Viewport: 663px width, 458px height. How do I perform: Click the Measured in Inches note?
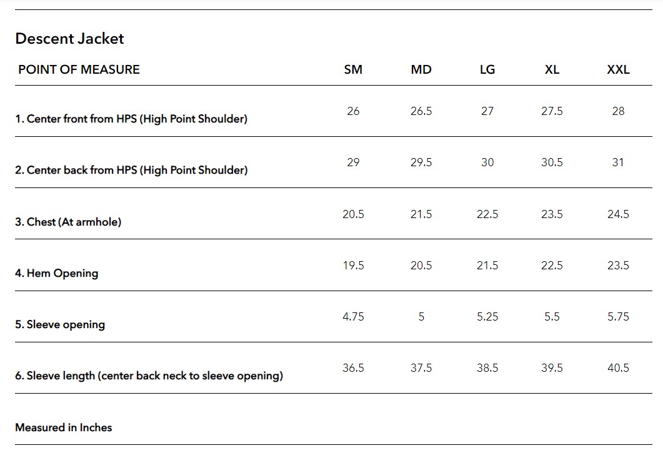[64, 427]
